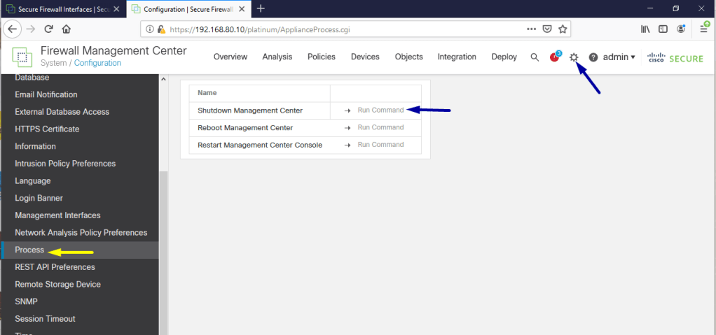Run Command for Shutdown Management Center
This screenshot has height=335, width=716.
(x=380, y=111)
